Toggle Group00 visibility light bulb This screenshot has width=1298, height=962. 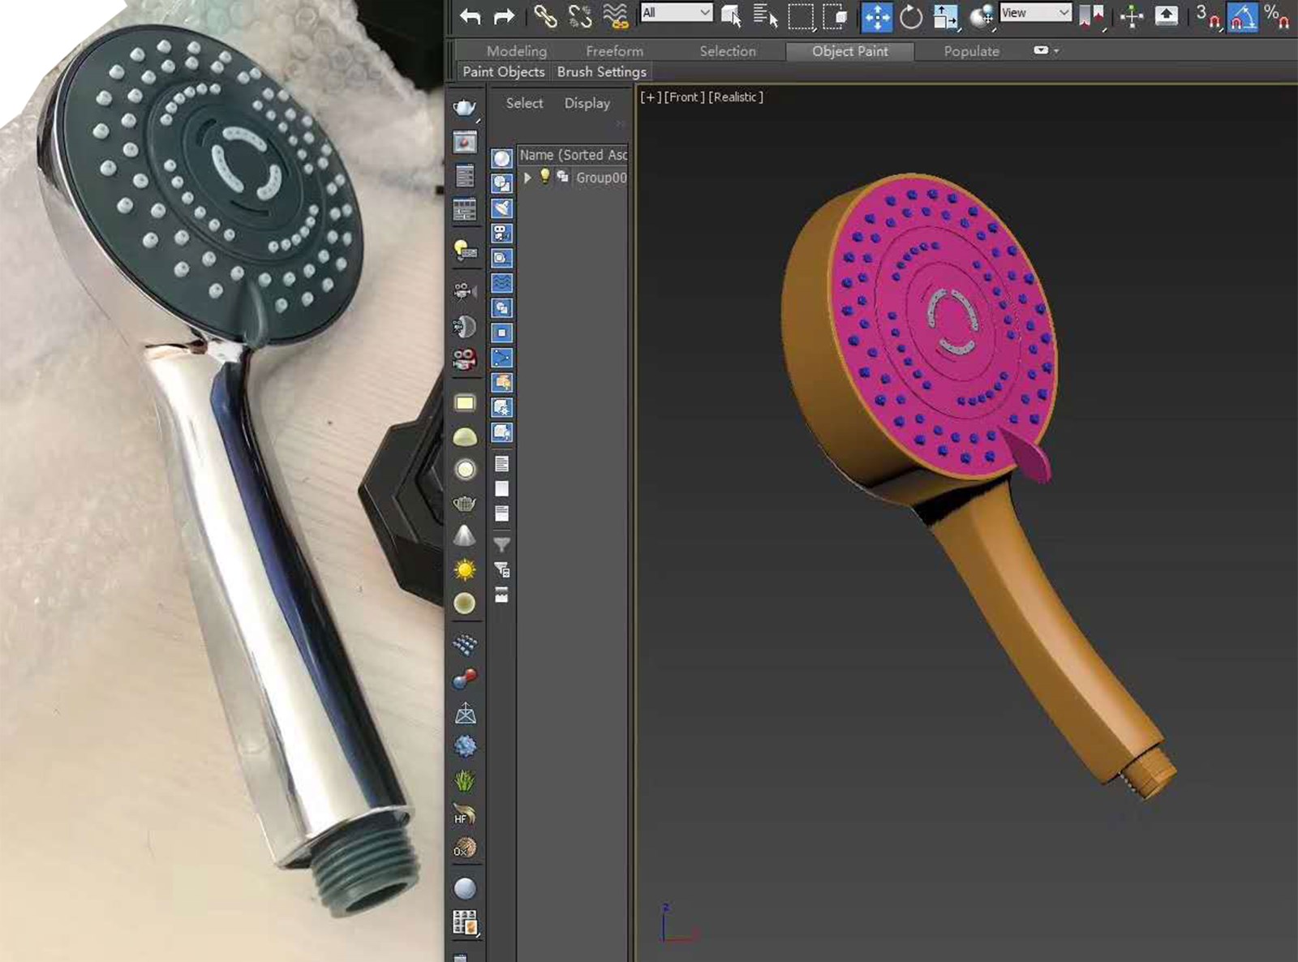[545, 177]
